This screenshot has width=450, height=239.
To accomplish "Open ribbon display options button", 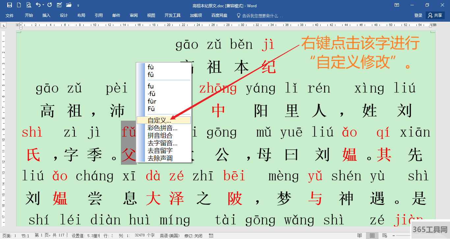I will click(397, 5).
